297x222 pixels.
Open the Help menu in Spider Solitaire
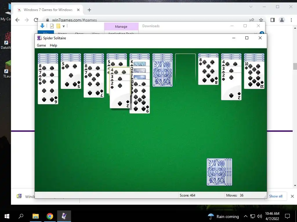point(53,45)
